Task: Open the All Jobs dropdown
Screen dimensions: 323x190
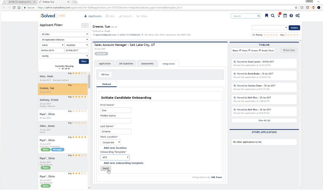Action: [x=64, y=34]
